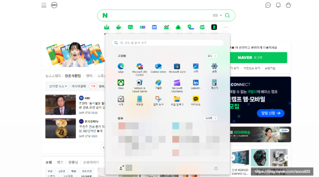Open Calculator (계산기)
The width and height of the screenshot is (319, 177).
click(x=214, y=82)
